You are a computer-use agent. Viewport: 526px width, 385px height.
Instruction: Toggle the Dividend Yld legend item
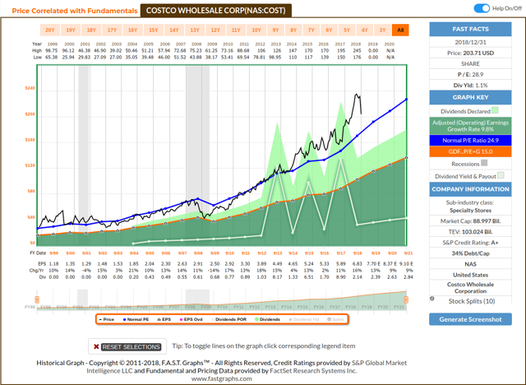pos(304,319)
